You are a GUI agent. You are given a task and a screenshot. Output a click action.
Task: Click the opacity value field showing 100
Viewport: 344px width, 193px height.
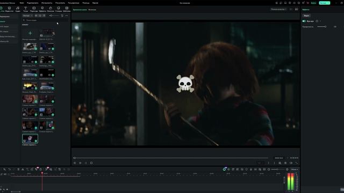point(335,27)
